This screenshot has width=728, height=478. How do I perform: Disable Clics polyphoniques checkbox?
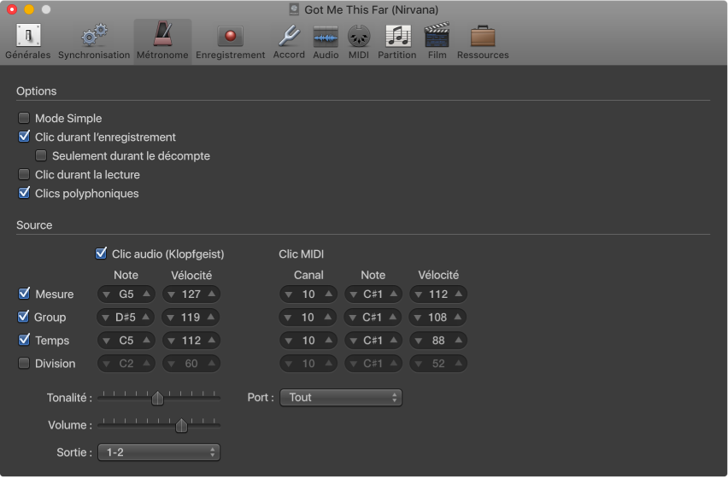point(24,194)
